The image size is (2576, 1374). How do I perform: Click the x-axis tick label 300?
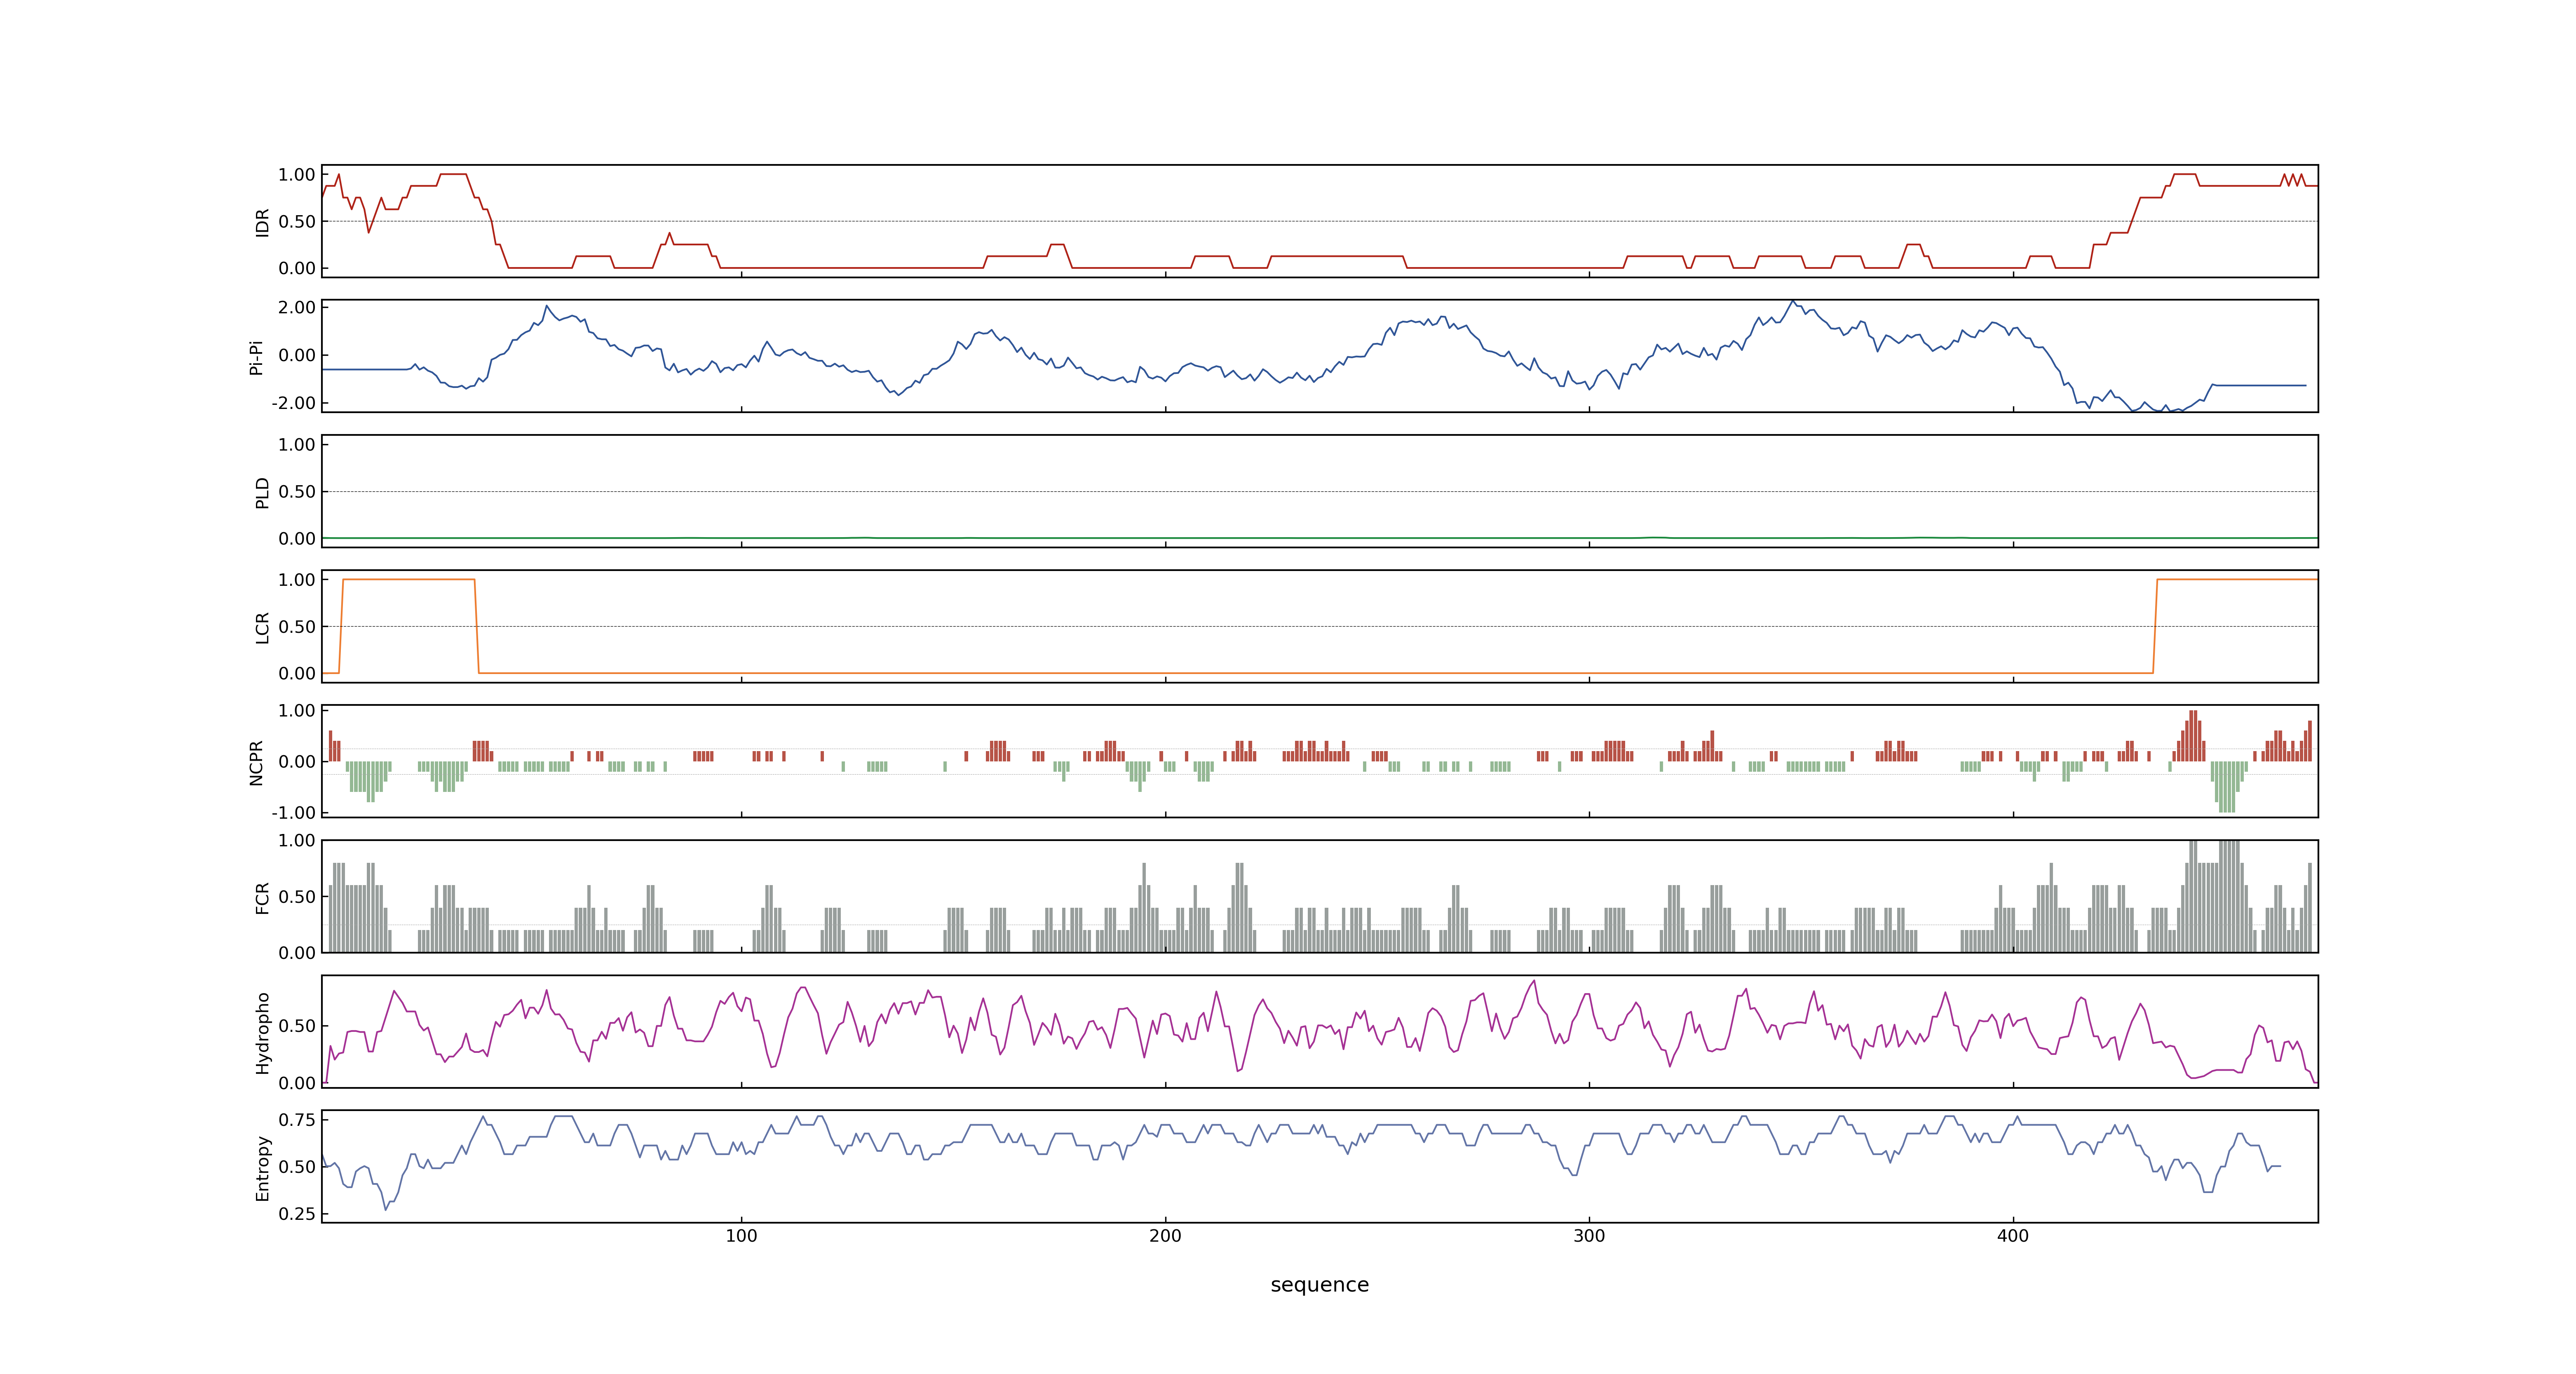[1589, 1236]
